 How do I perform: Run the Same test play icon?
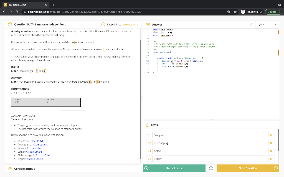pos(271,151)
